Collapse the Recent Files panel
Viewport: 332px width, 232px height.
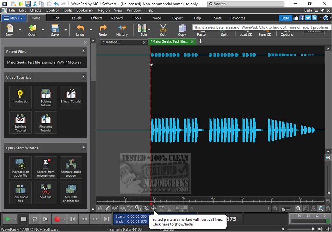[x=83, y=52]
